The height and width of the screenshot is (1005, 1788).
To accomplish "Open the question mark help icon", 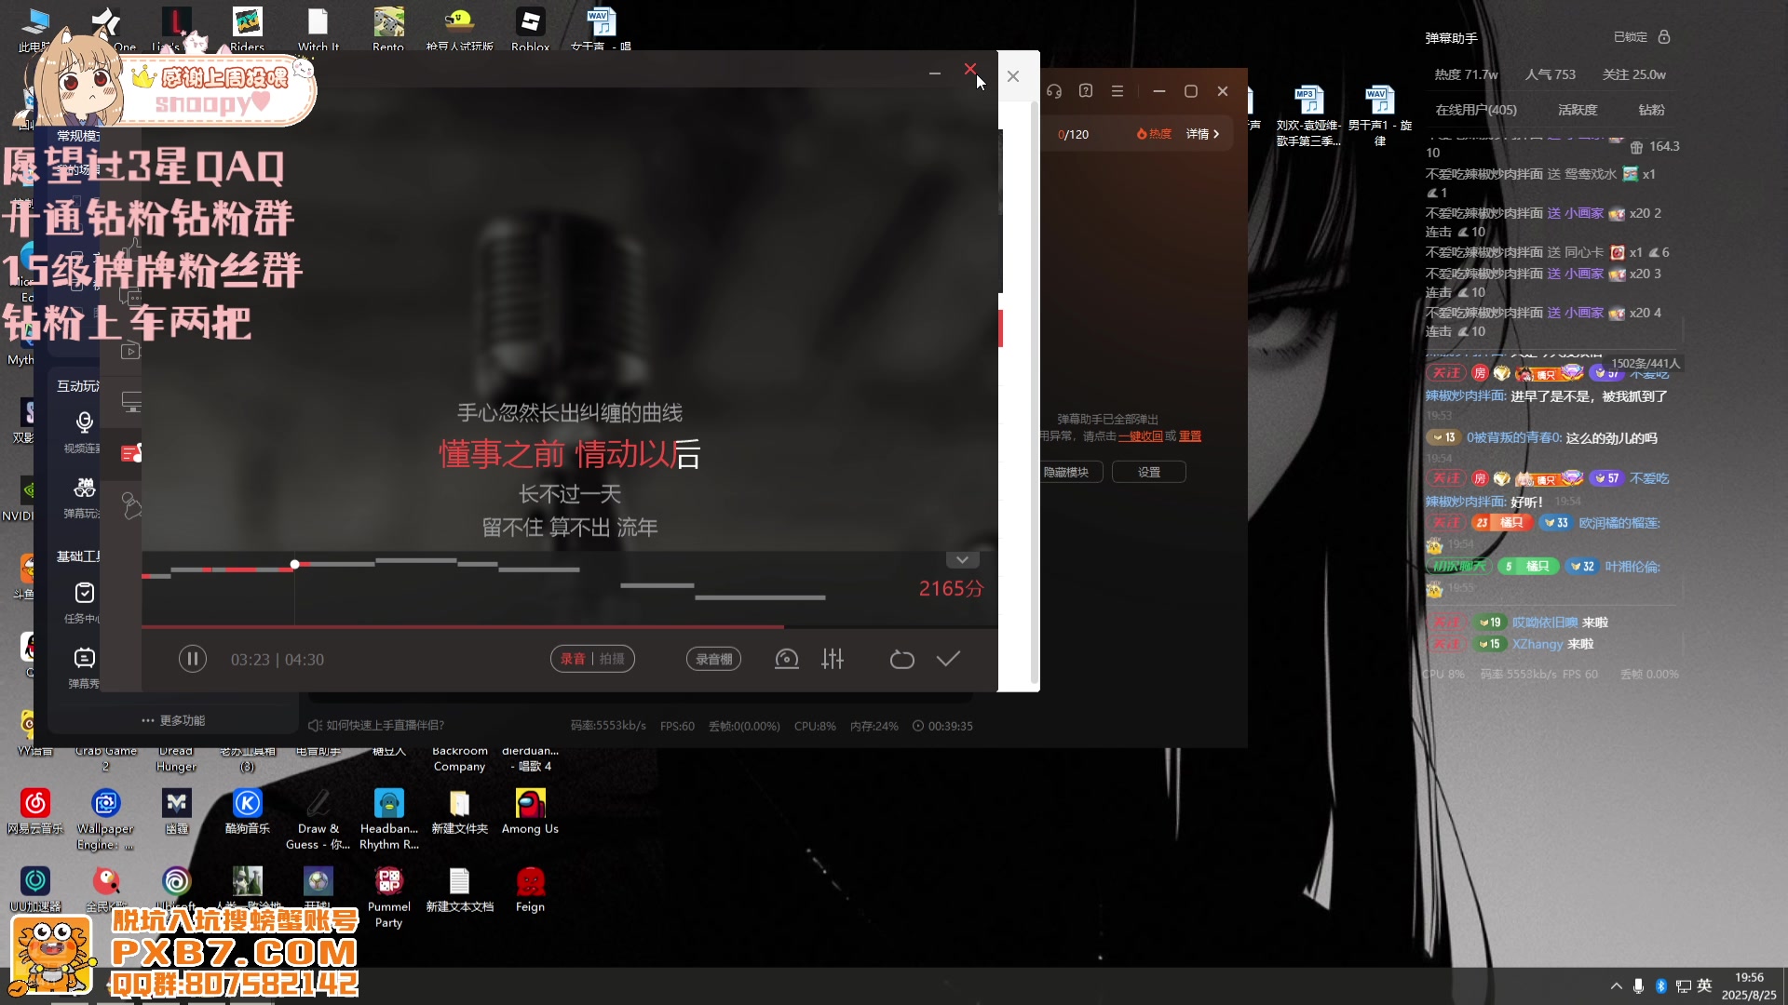I will point(1086,91).
